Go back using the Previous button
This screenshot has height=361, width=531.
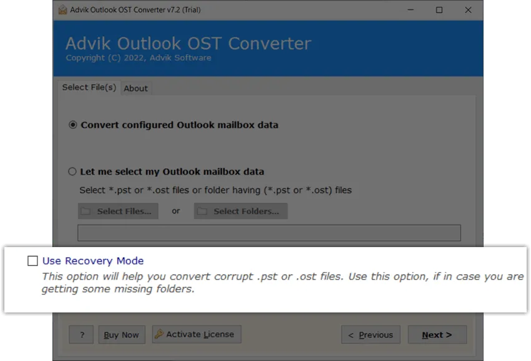point(371,335)
